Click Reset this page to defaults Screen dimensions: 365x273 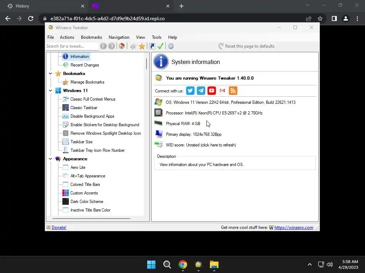pos(247,46)
